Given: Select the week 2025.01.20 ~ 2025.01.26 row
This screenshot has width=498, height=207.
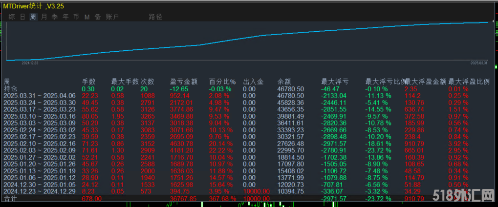Looking at the screenshot, I should coord(249,164).
